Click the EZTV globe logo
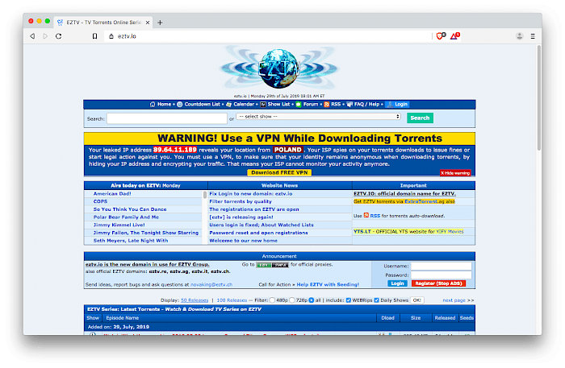Screen dimensions: 565x368 point(279,68)
